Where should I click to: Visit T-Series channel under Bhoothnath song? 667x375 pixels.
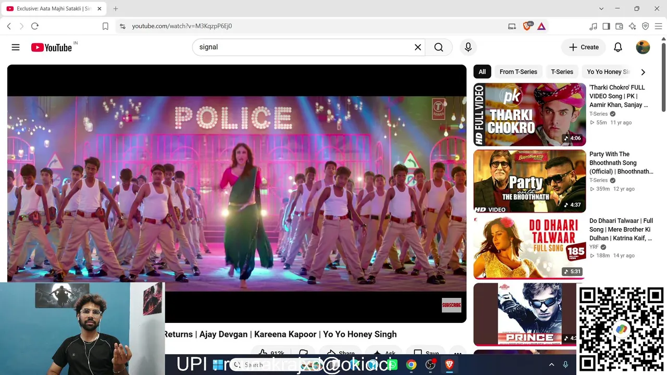tap(599, 181)
